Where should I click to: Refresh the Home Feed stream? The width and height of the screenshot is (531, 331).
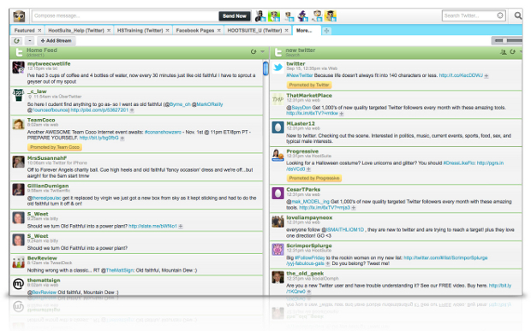click(254, 51)
